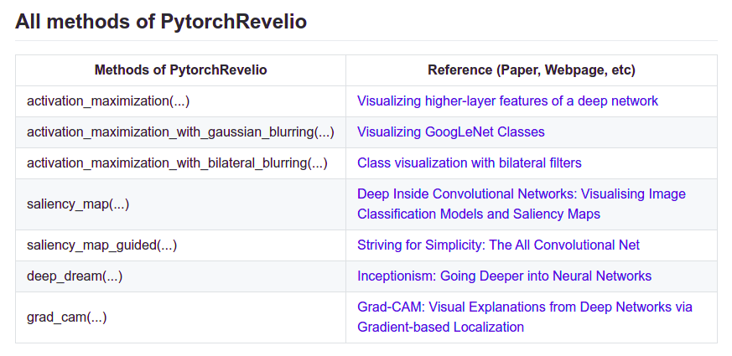This screenshot has height=356, width=732.
Task: Select the 'activation_maximization_with_gaussian_blurring(...)' method text
Action: (x=180, y=132)
